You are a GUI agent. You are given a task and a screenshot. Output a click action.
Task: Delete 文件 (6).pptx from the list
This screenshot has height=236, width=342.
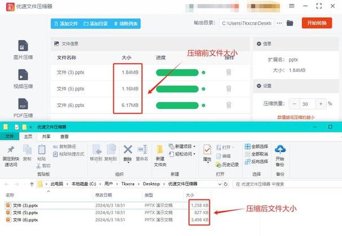229,105
